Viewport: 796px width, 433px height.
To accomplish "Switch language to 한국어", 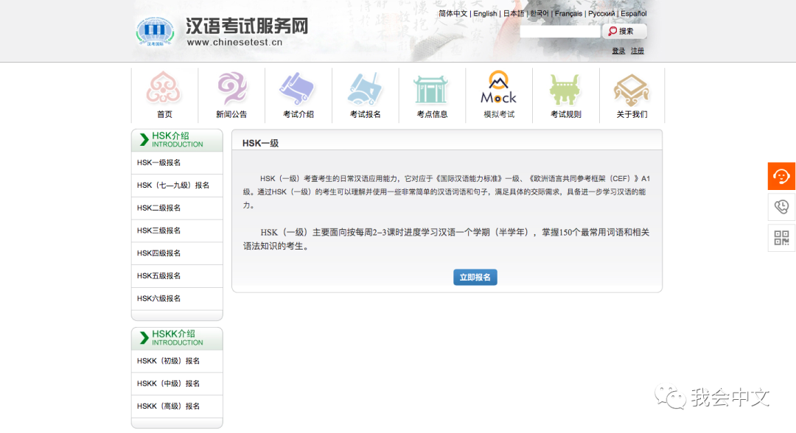I will (x=539, y=14).
